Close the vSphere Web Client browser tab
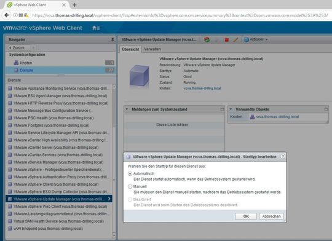The width and height of the screenshot is (332, 241). [x=64, y=5]
